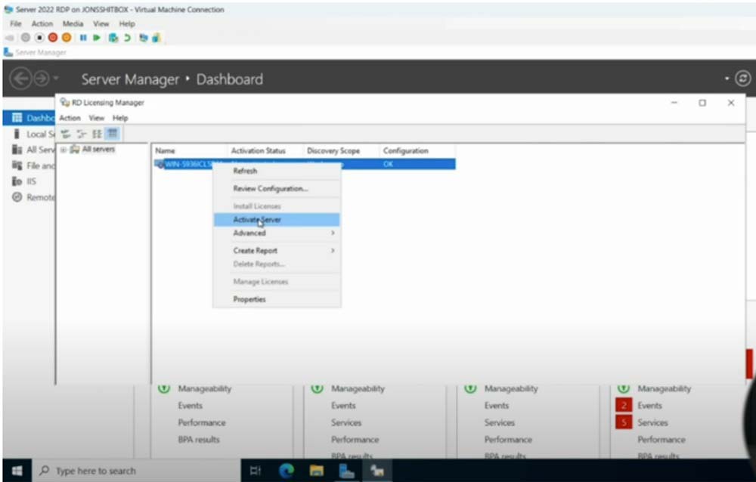The width and height of the screenshot is (756, 482).
Task: Open Microsoft Edge from the taskbar
Action: click(x=287, y=471)
